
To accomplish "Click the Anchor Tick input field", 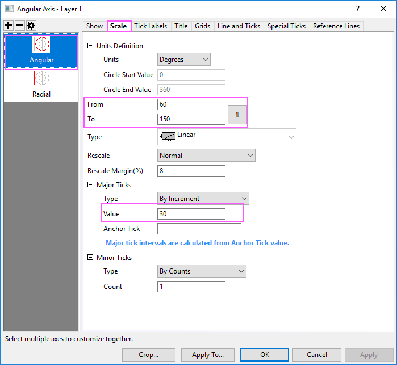I will [x=199, y=229].
